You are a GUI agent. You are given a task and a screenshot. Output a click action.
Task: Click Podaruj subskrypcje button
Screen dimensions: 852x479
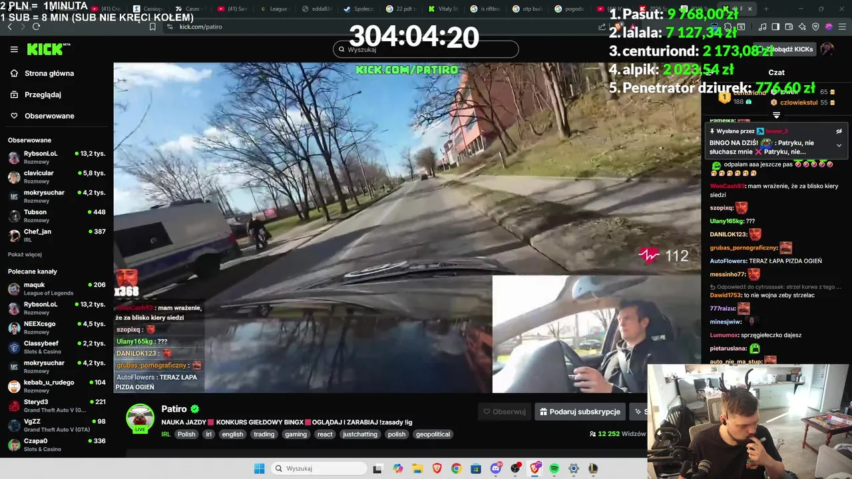(580, 412)
